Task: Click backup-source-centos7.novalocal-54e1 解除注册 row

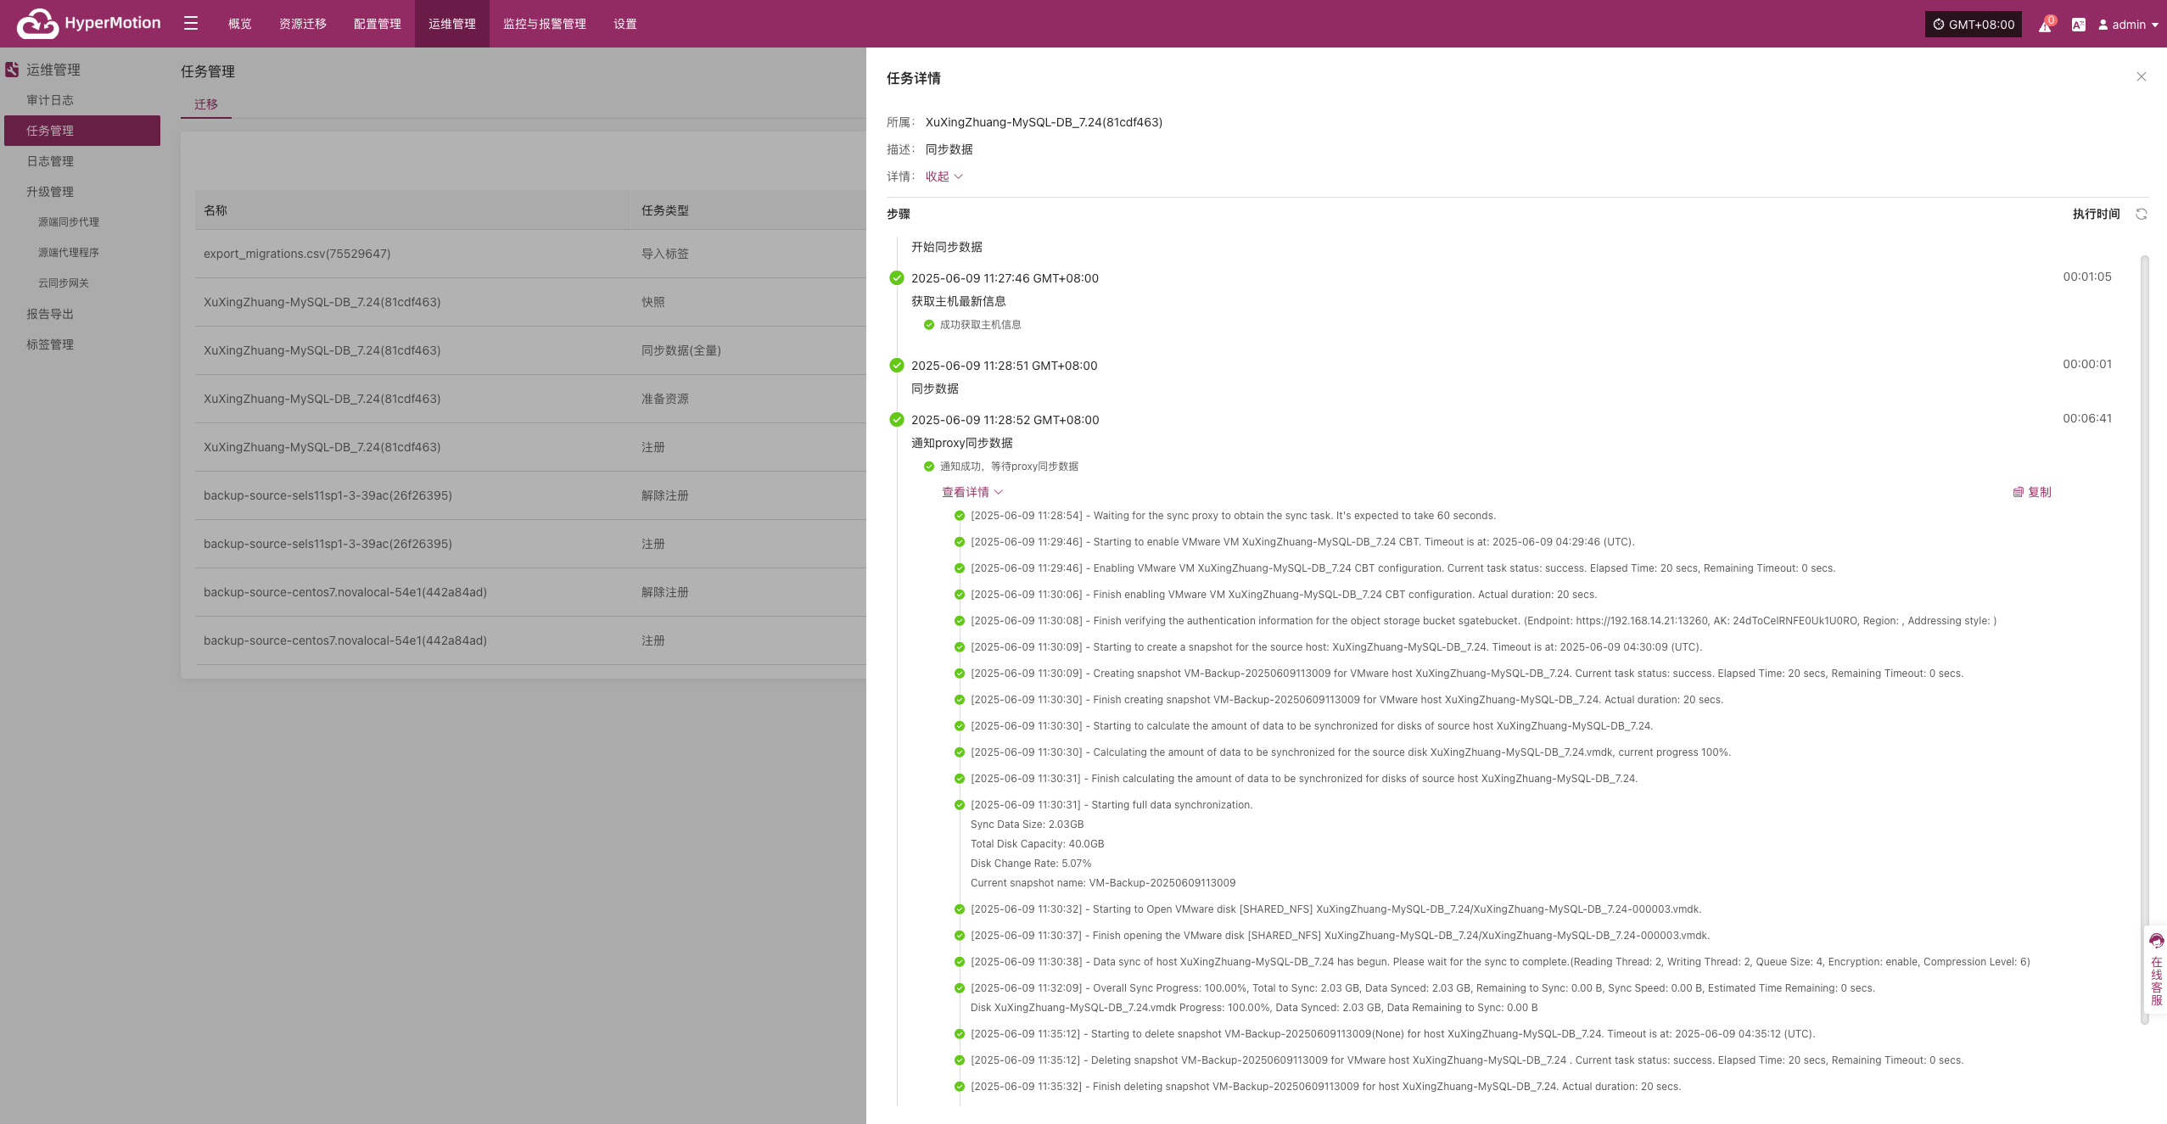Action: pos(530,592)
